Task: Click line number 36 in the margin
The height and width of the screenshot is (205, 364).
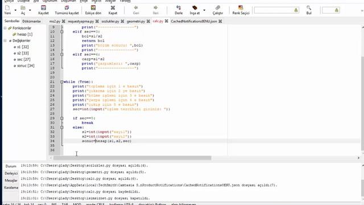Action: click(x=52, y=150)
